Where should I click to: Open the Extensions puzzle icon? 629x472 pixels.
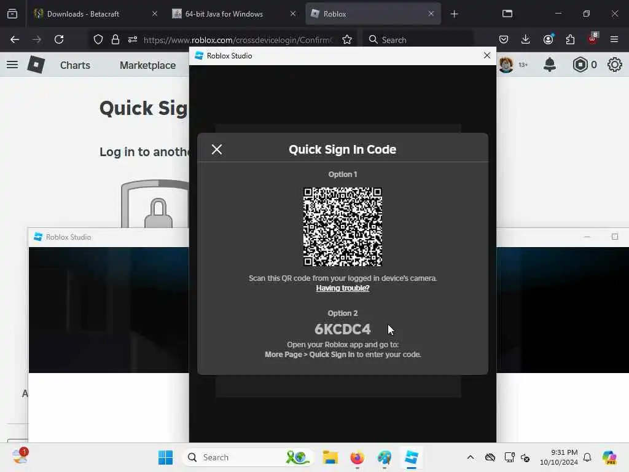click(570, 39)
